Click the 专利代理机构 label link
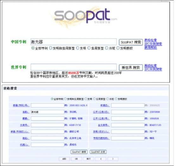The height and width of the screenshot is (166, 190). tap(101, 138)
